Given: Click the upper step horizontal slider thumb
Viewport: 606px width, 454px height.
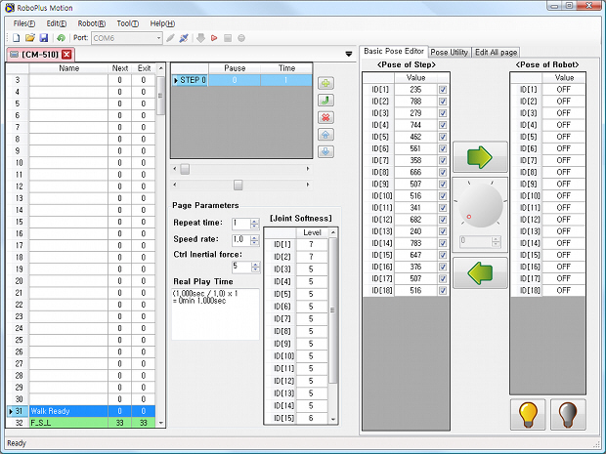Looking at the screenshot, I should click(x=185, y=169).
